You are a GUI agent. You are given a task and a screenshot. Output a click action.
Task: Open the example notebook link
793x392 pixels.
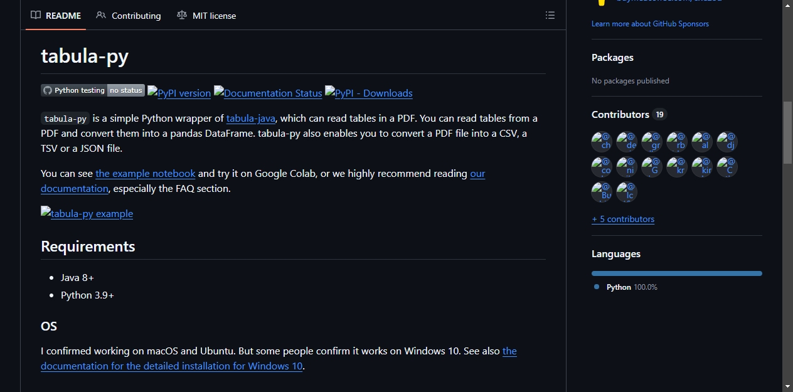[146, 173]
